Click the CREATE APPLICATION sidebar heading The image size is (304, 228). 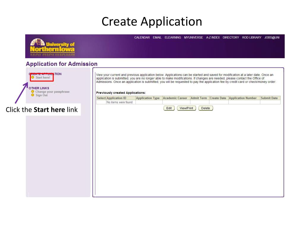coord(45,74)
